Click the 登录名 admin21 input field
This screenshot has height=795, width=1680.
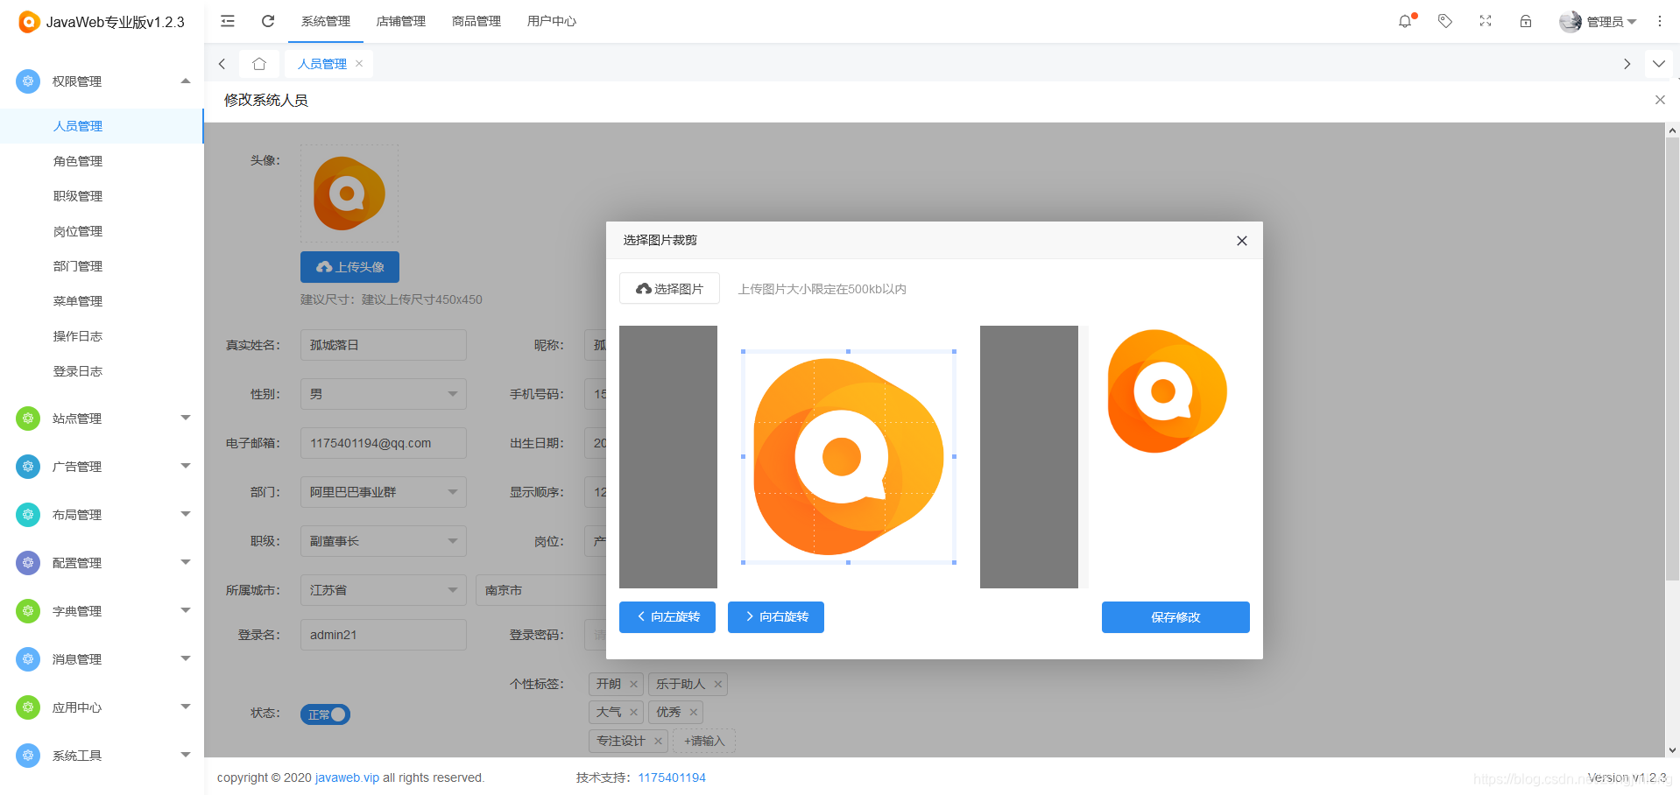pos(384,635)
